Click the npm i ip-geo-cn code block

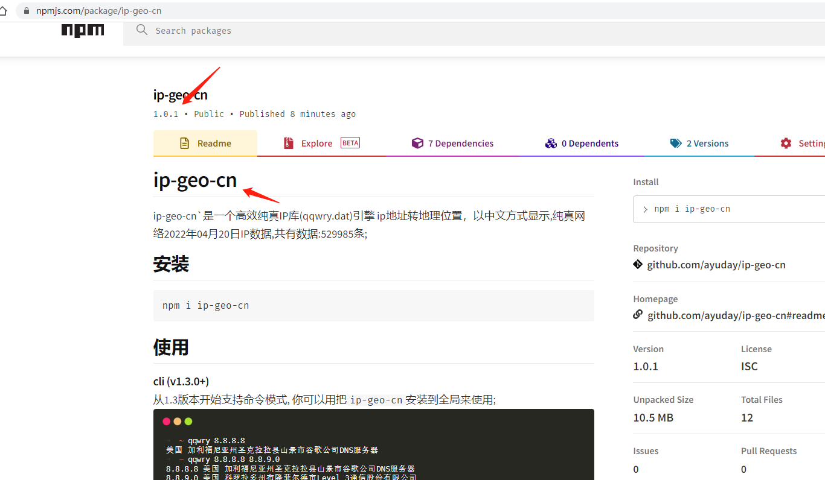click(x=374, y=305)
